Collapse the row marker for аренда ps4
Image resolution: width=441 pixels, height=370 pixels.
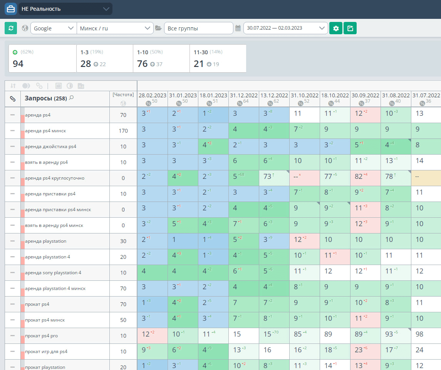(x=12, y=115)
